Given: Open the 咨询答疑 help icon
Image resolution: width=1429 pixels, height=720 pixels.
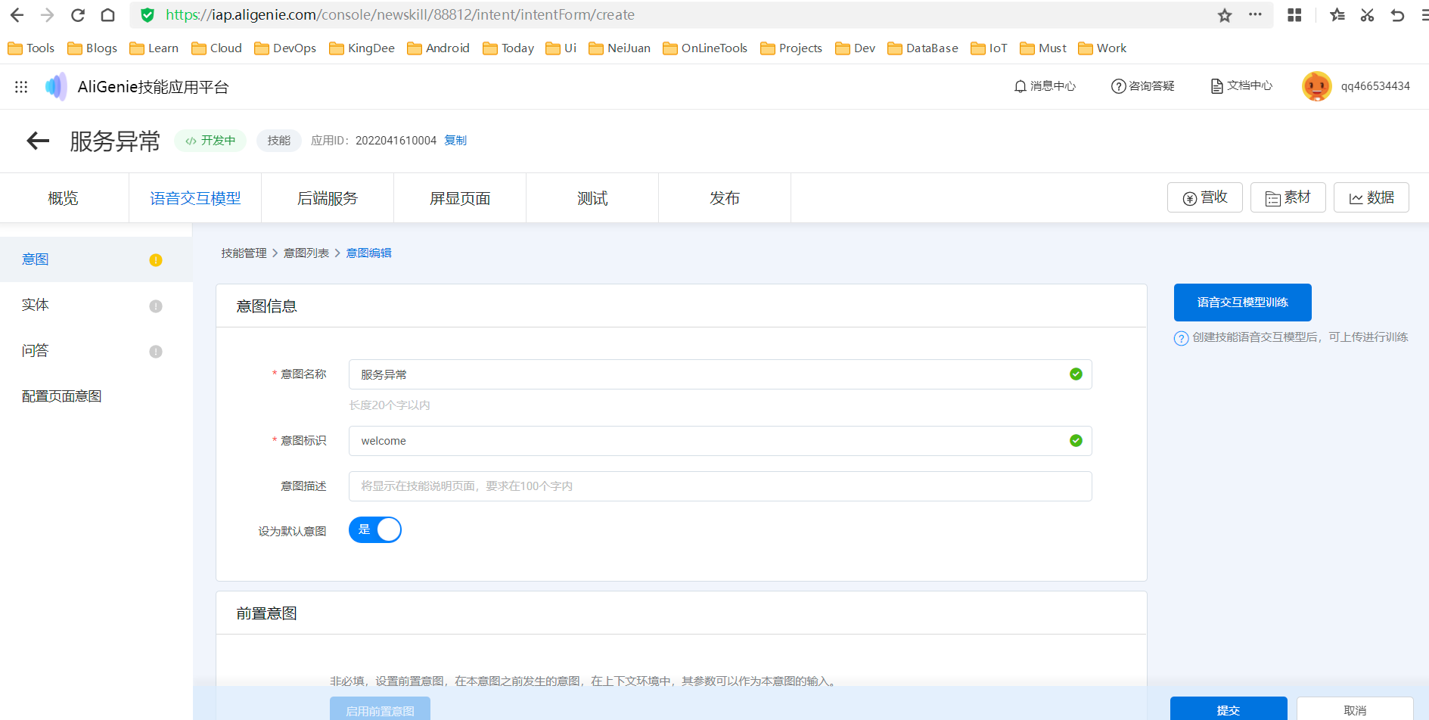Looking at the screenshot, I should [1118, 85].
